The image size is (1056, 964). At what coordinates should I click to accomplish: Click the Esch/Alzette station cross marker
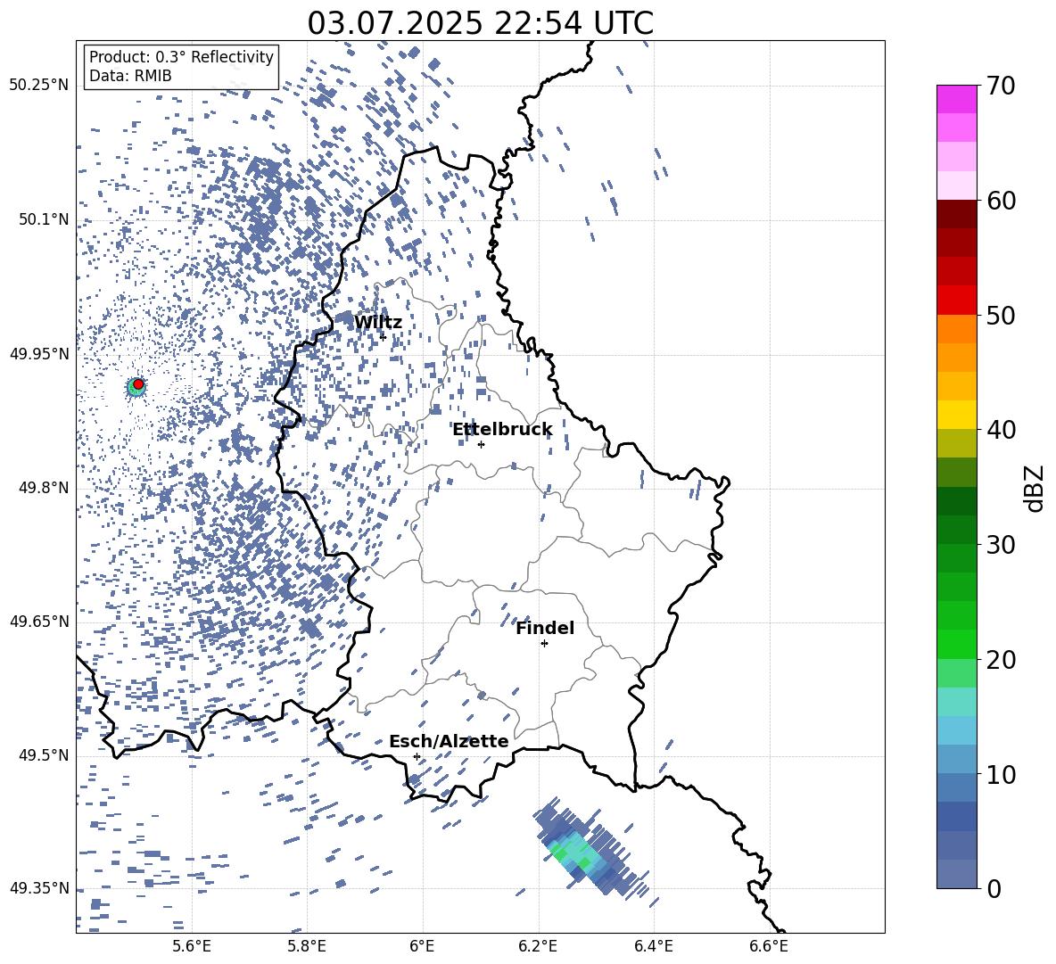coord(417,756)
